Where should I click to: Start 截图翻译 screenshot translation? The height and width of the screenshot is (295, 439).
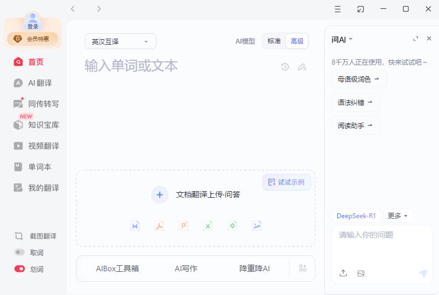(x=35, y=236)
